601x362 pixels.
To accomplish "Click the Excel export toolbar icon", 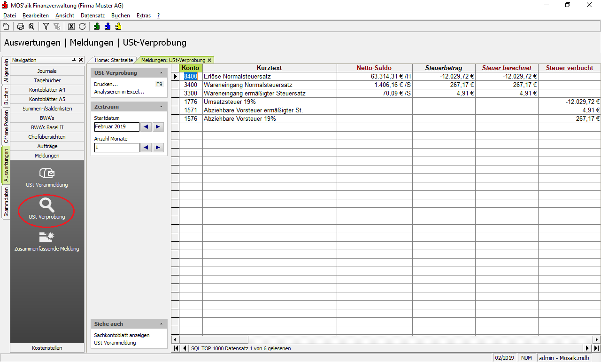I will (71, 26).
